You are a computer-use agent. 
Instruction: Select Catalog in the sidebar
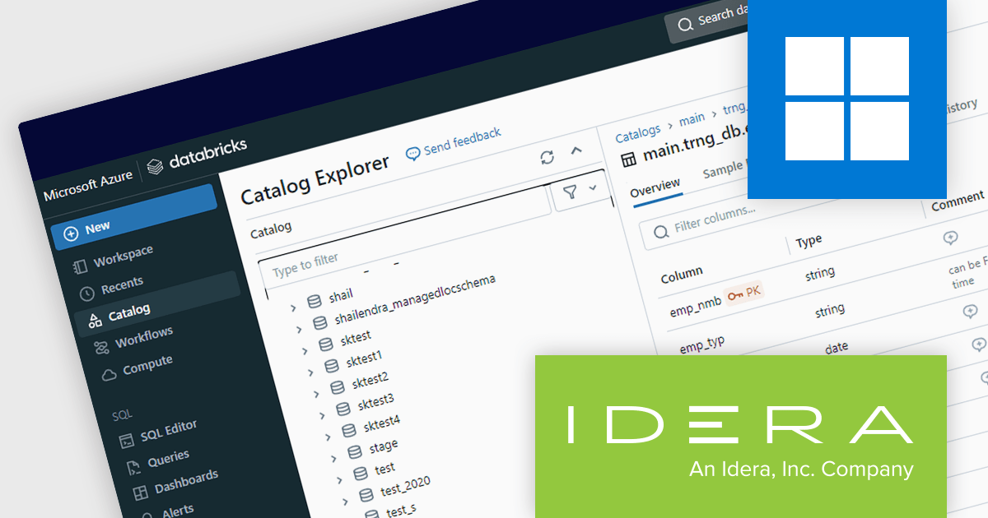(x=156, y=302)
